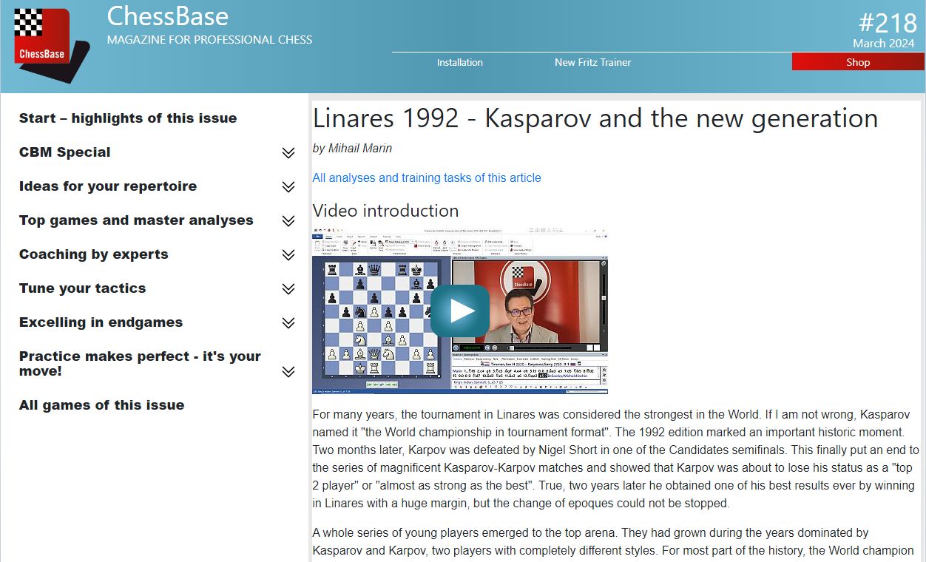Go to the Shop
The width and height of the screenshot is (926, 562).
click(858, 62)
